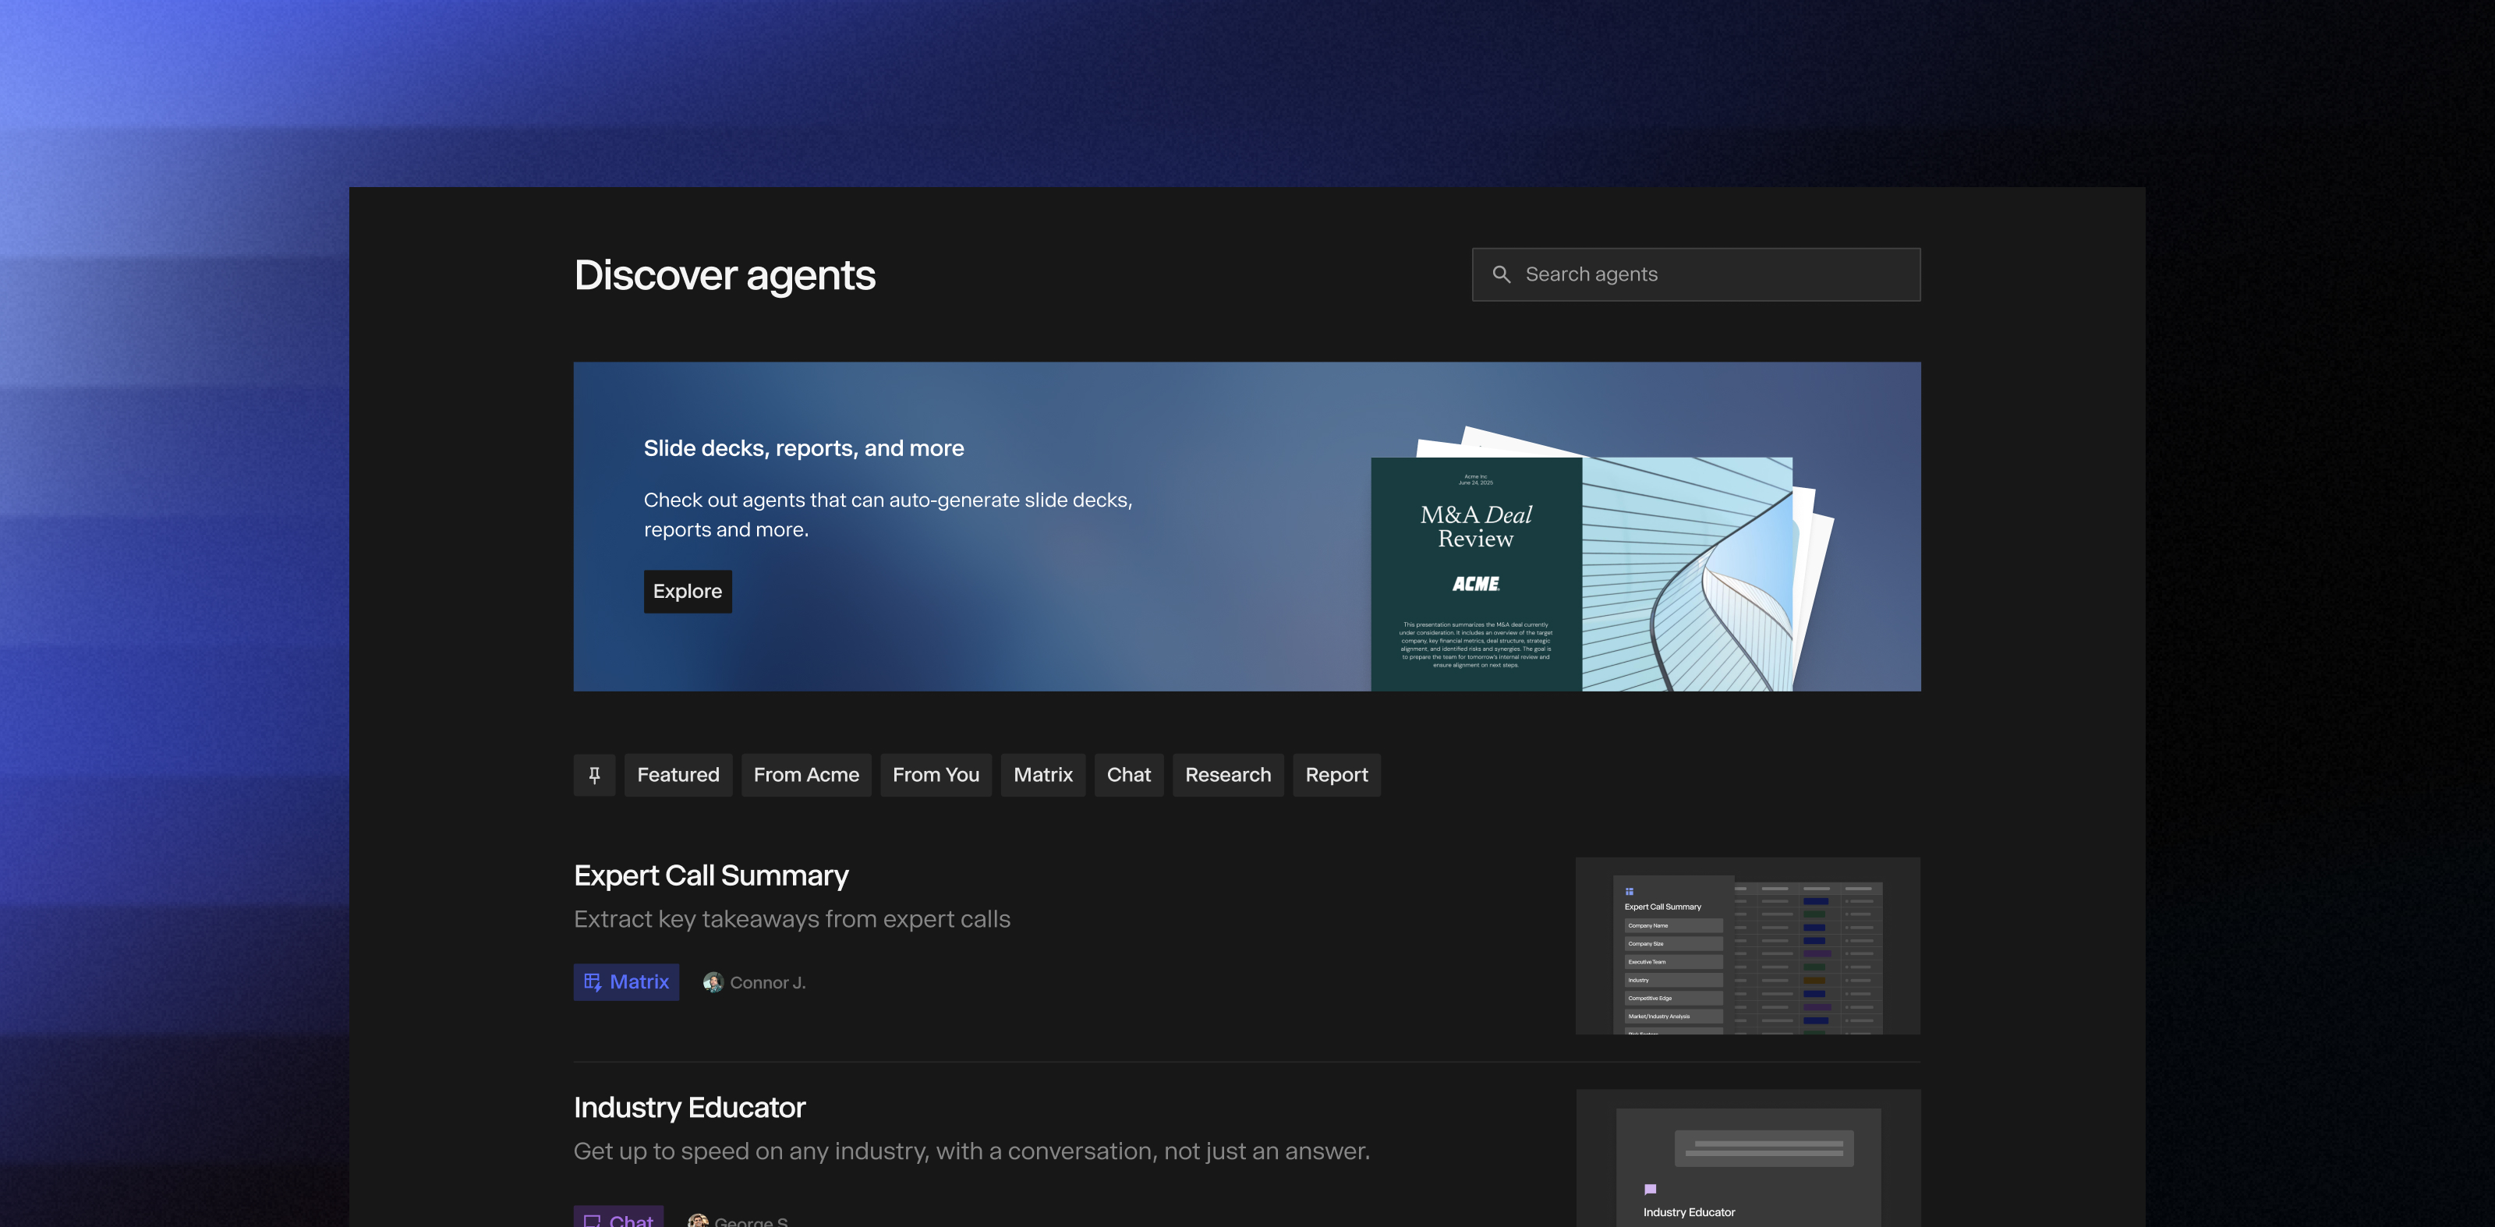
Task: Click grid icon in Expert Call thumbnail
Action: point(1629,891)
